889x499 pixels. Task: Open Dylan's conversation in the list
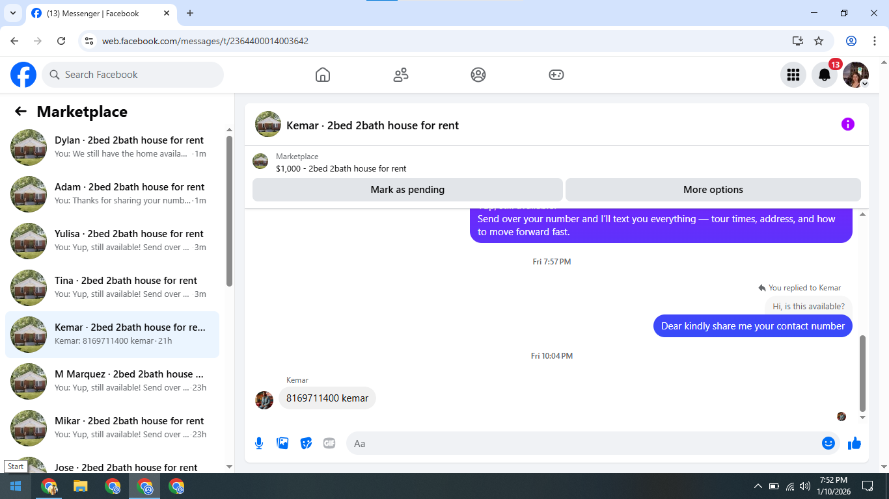[x=112, y=147]
